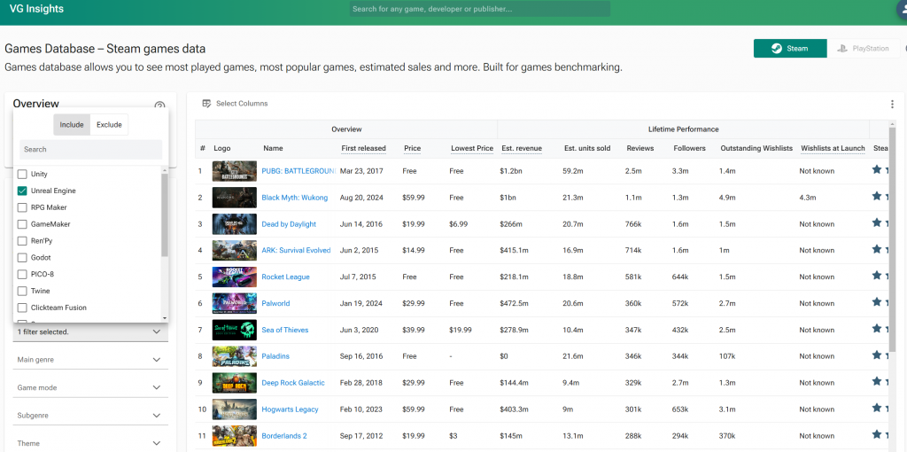Click the PlayStation logo icon

[x=842, y=49]
